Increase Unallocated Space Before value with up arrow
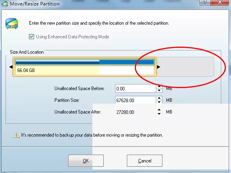Viewport: 231px width, 173px height. coord(159,86)
